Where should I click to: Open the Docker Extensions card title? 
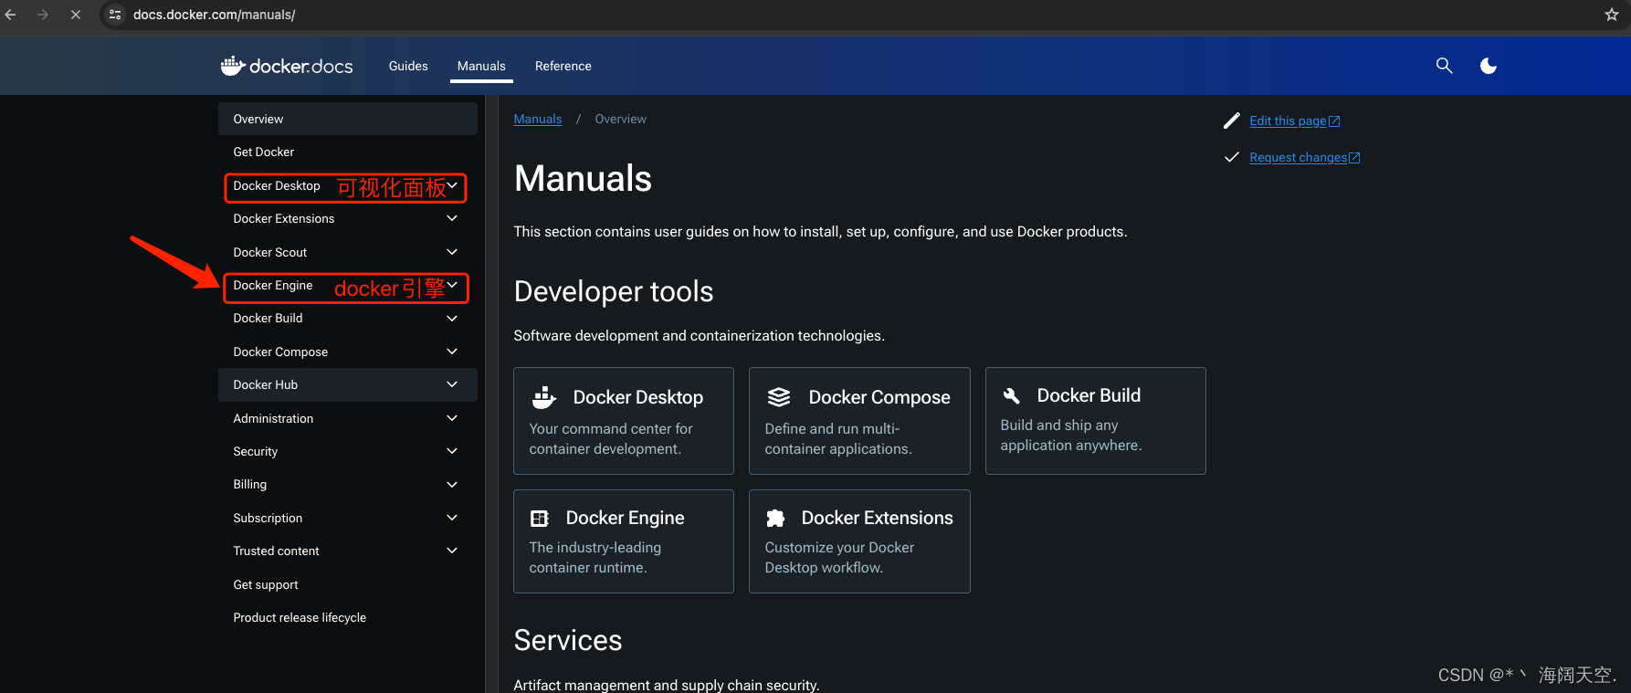(877, 518)
